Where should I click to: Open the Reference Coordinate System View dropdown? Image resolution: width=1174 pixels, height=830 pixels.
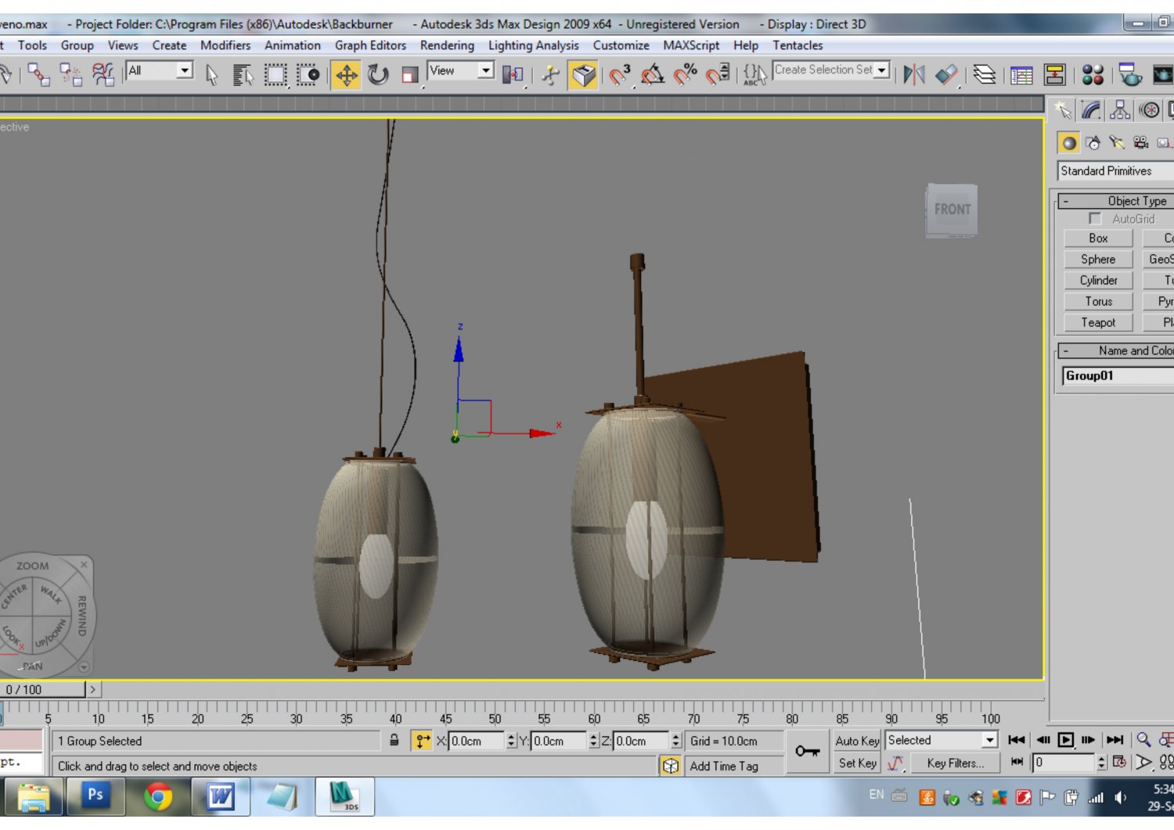pyautogui.click(x=461, y=70)
